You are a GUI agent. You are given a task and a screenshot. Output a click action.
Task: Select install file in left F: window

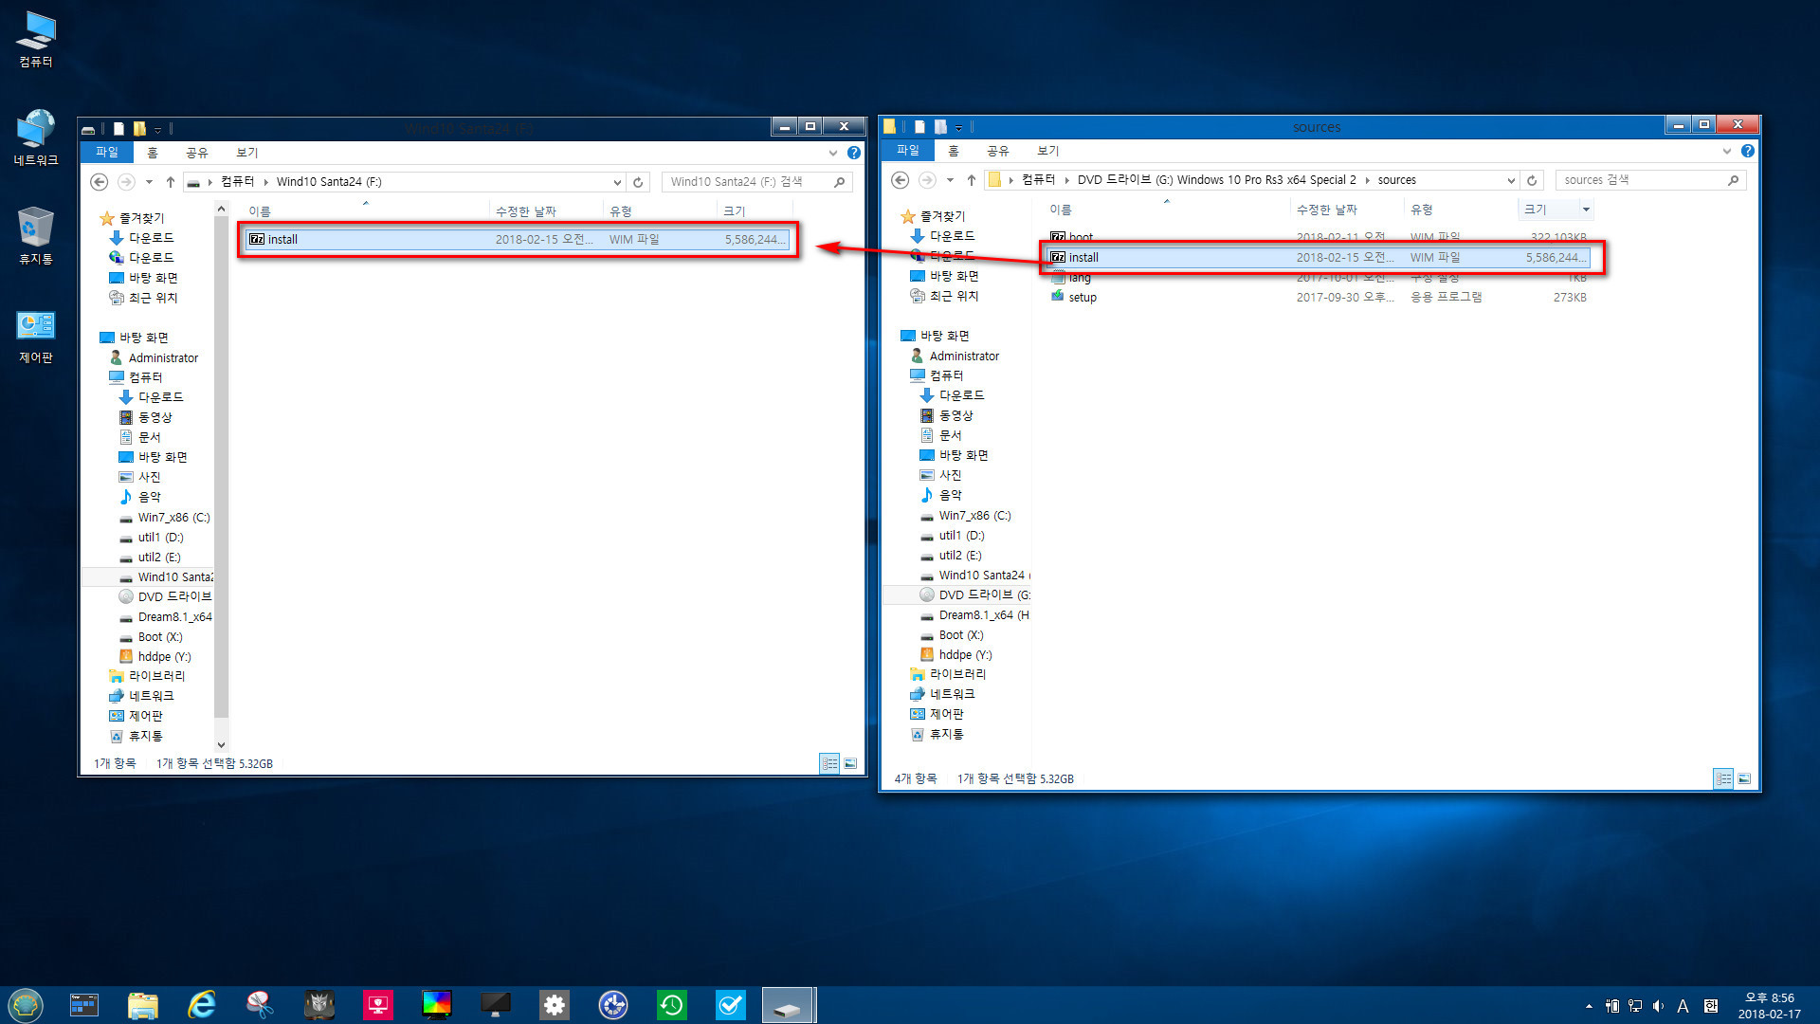tap(517, 240)
